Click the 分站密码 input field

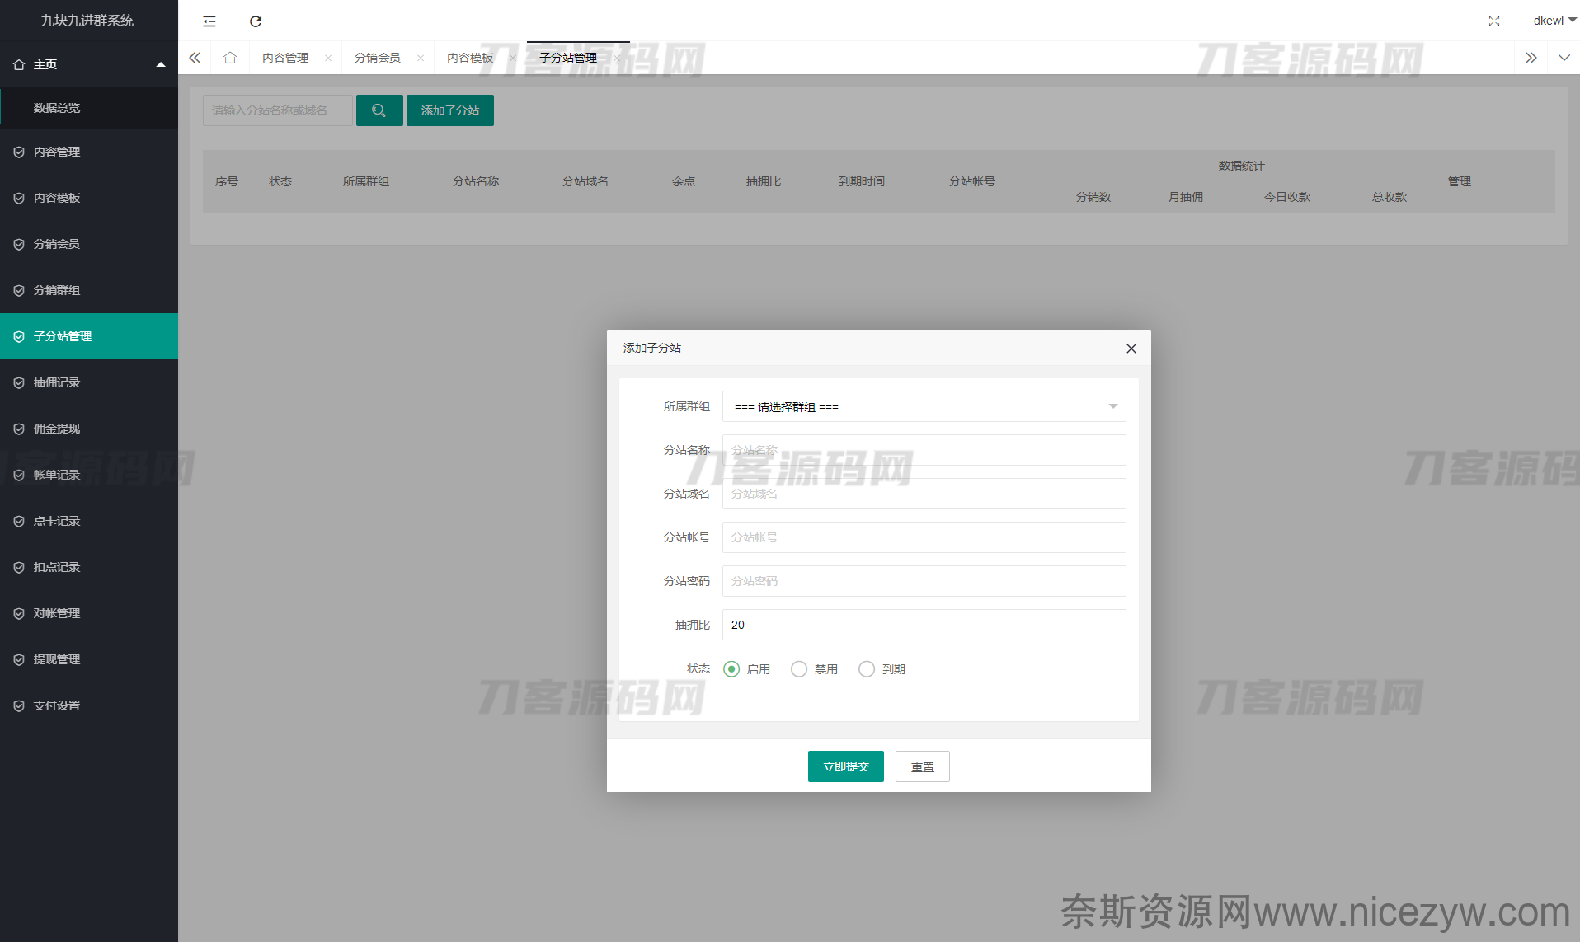(x=924, y=581)
